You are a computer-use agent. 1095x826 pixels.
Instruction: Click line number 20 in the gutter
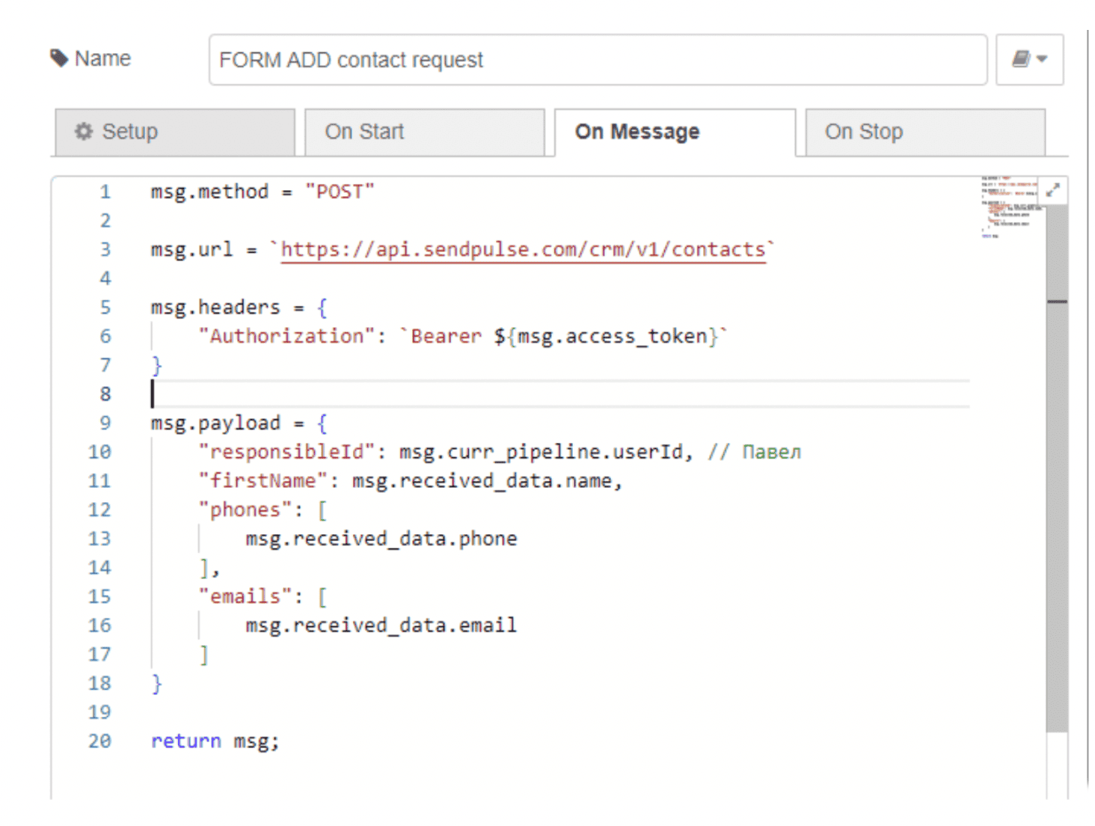tap(99, 741)
